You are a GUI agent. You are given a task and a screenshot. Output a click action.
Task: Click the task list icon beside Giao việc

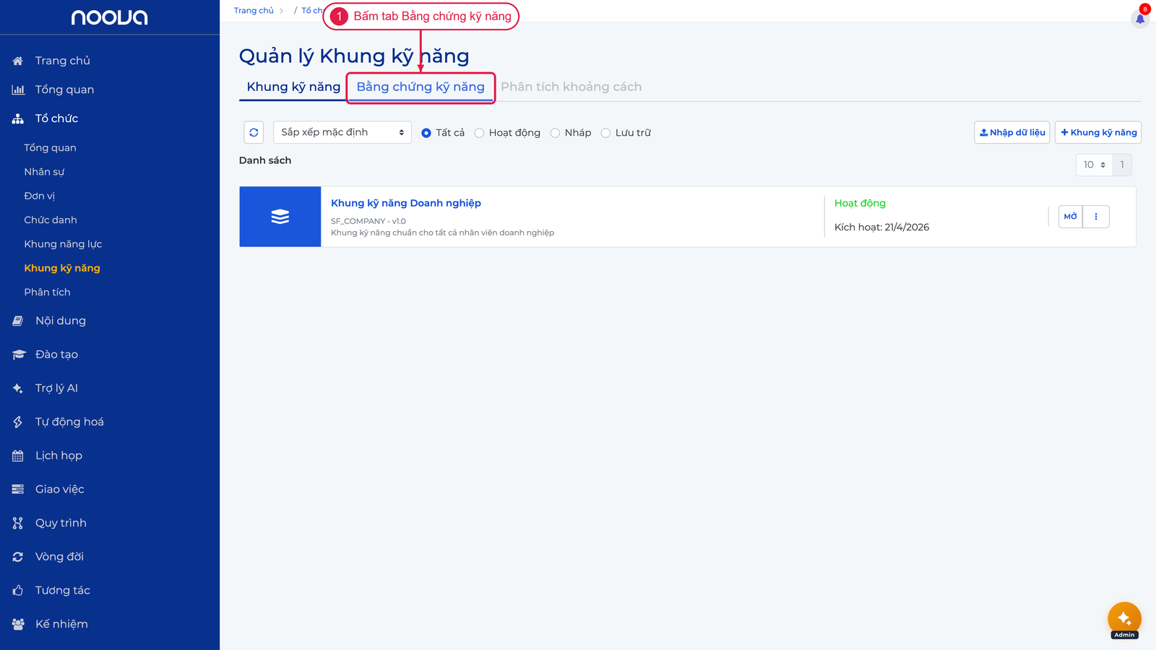pos(18,489)
